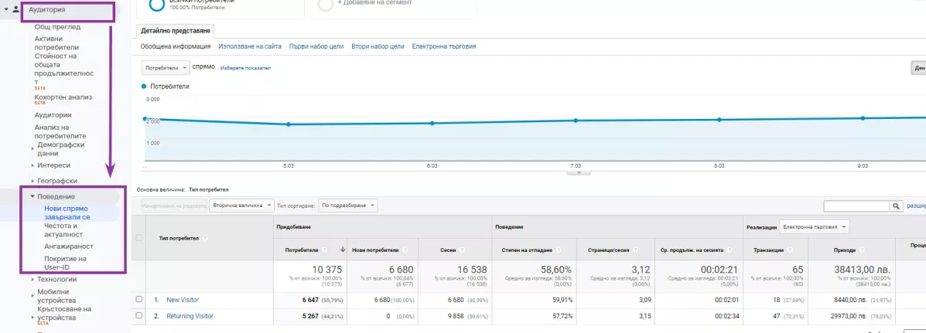Check the New Visitor row checkbox

(x=139, y=300)
